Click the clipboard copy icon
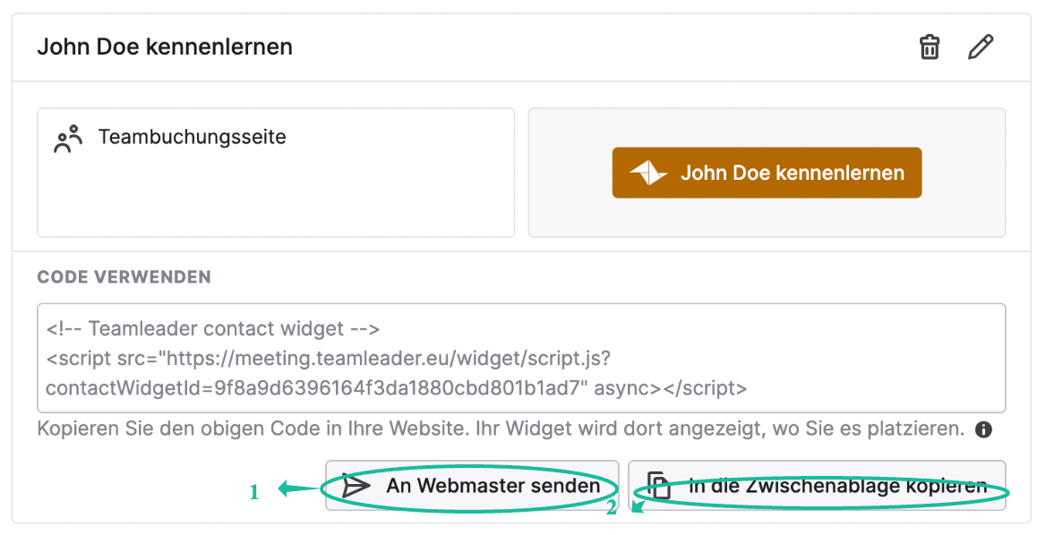 658,486
